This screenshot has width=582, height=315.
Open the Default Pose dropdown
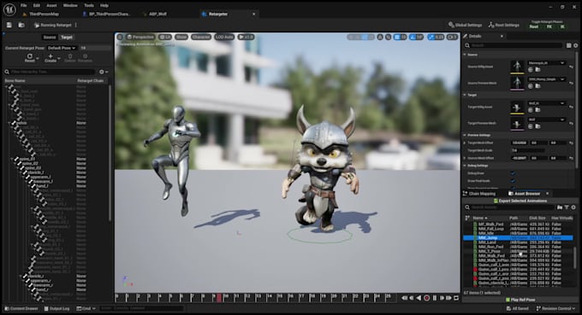point(62,48)
